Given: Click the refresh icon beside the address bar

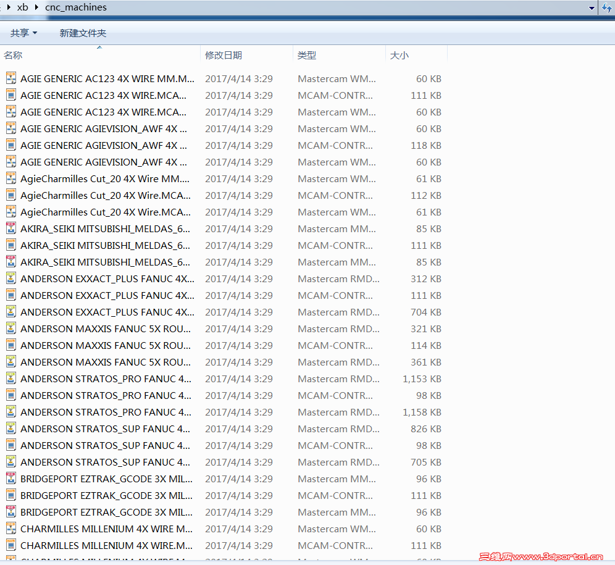Looking at the screenshot, I should click(x=607, y=7).
